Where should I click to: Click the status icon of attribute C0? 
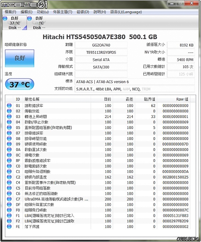tap(9, 166)
